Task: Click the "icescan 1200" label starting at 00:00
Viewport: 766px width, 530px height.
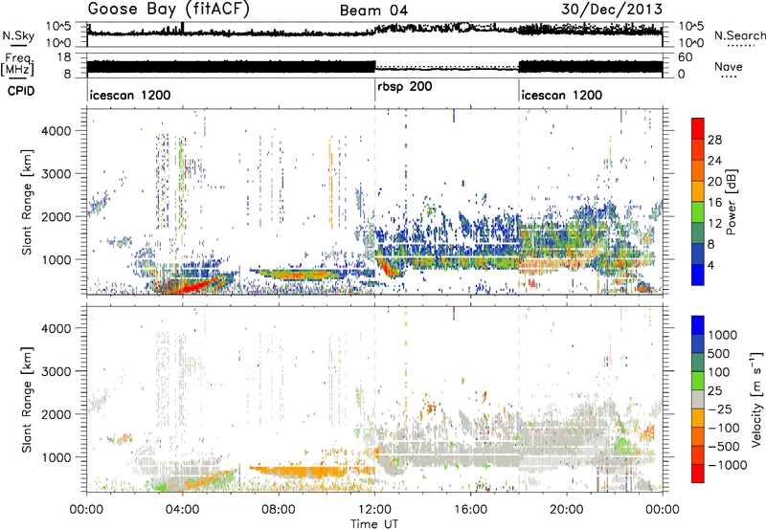Action: 130,95
